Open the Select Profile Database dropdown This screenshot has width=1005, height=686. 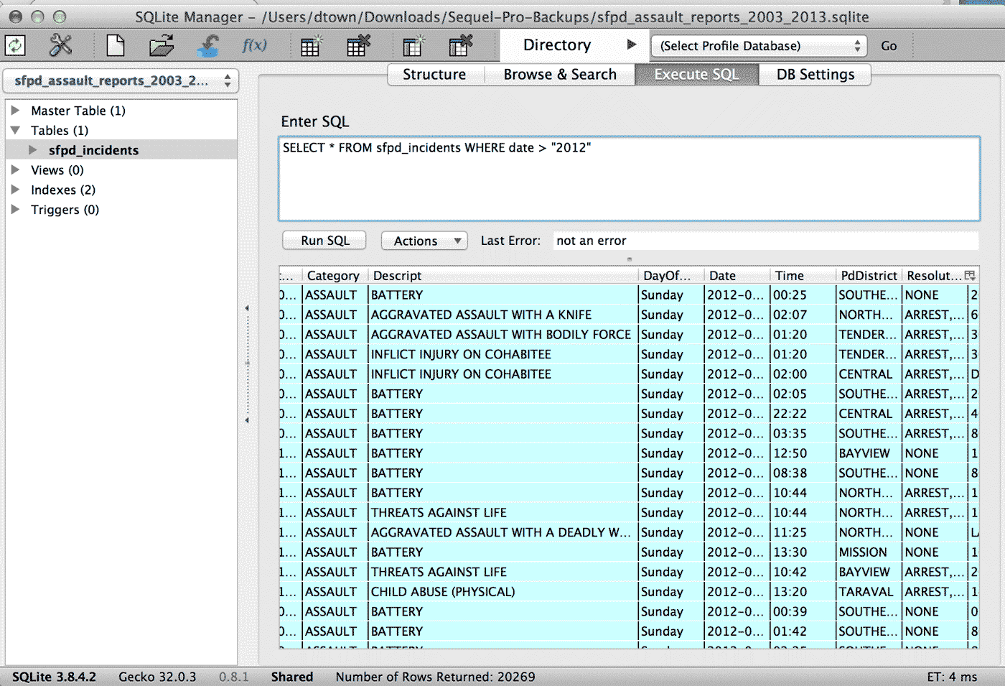[759, 46]
